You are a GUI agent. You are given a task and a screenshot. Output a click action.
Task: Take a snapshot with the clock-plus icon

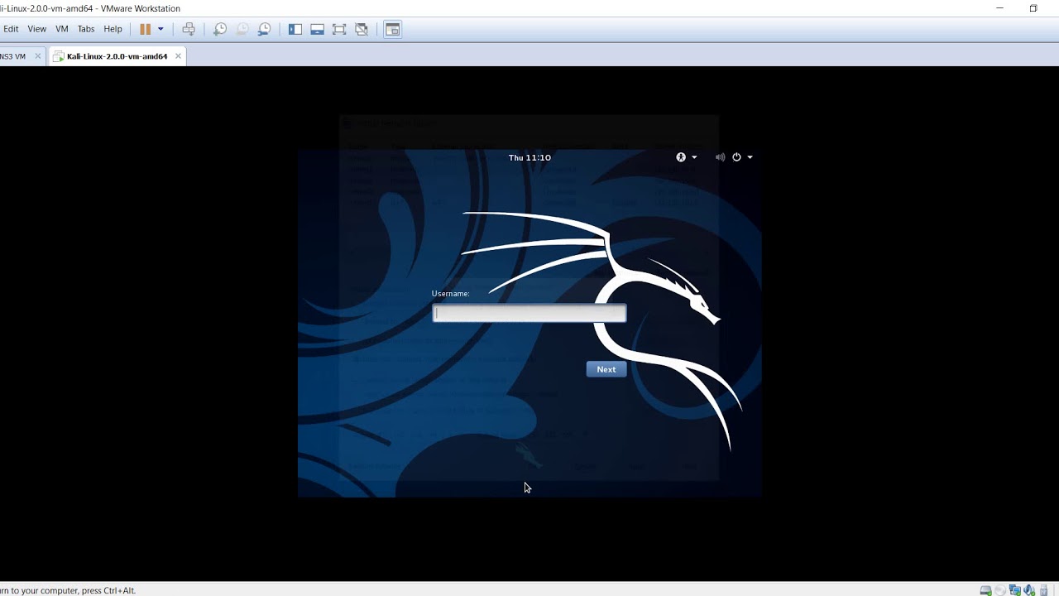(220, 29)
